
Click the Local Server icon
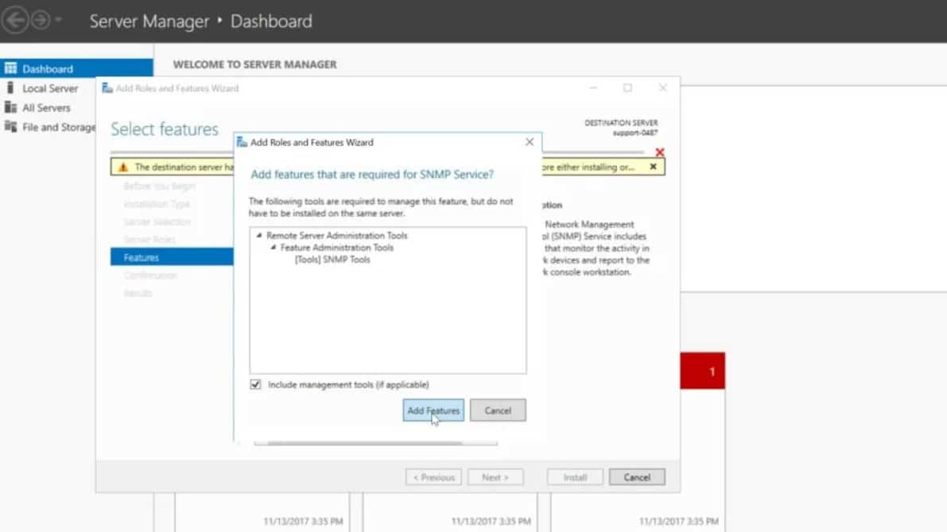10,88
